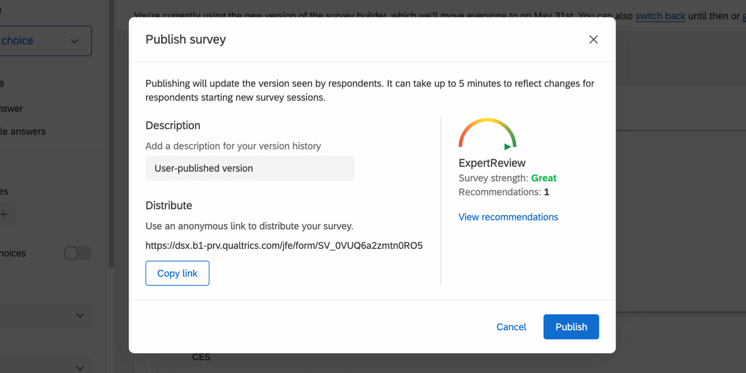Viewport: 746px width, 373px height.
Task: Click the plus icon in left panel
Action: pyautogui.click(x=4, y=214)
